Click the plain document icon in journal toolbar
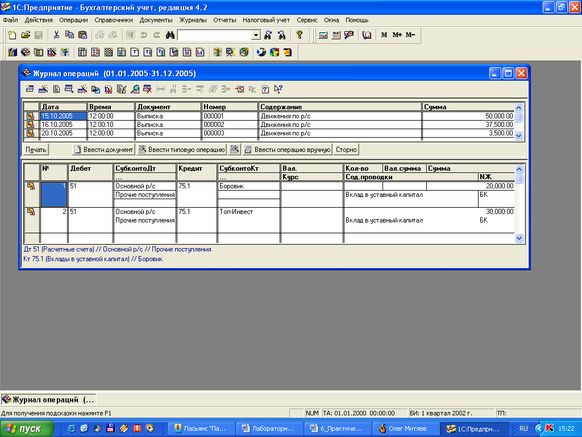This screenshot has width=582, height=437. point(56,89)
